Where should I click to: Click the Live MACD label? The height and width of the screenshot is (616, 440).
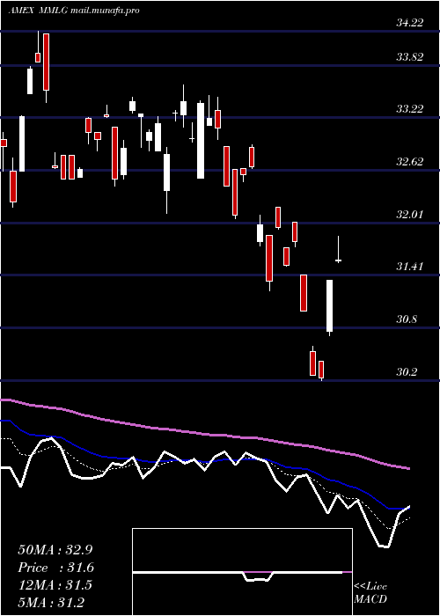pos(370,592)
